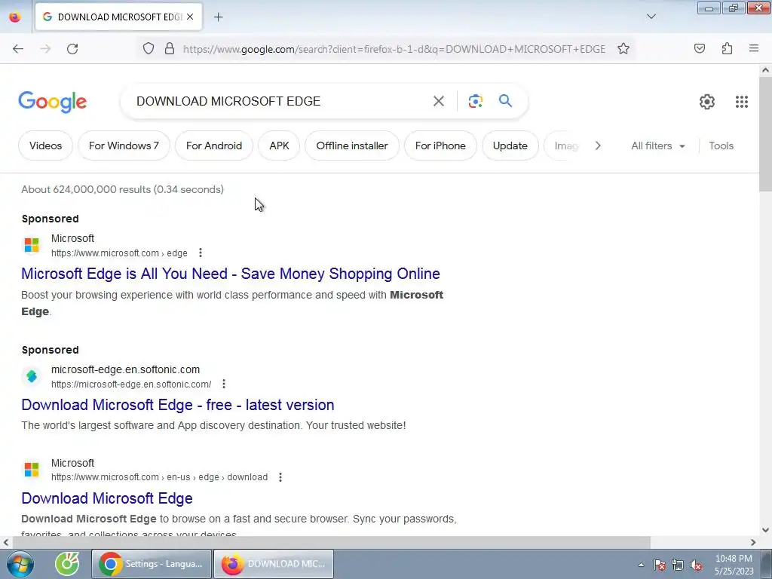Screen dimensions: 772x579
Task: Click Softonic favicon in sponsored result
Action: [x=32, y=376]
